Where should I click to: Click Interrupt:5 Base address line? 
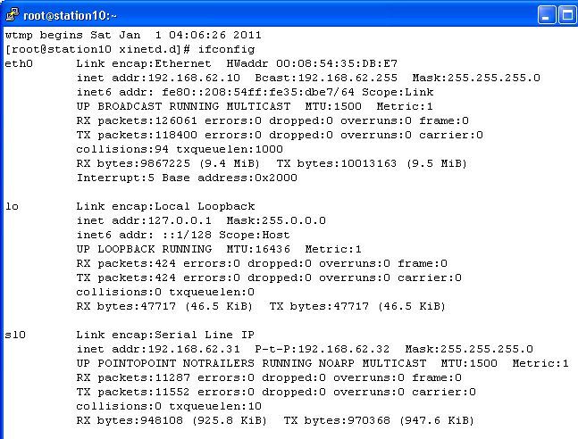187,178
